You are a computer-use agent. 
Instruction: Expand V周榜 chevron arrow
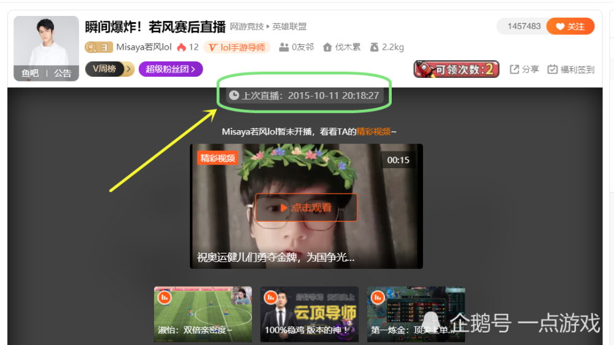128,69
